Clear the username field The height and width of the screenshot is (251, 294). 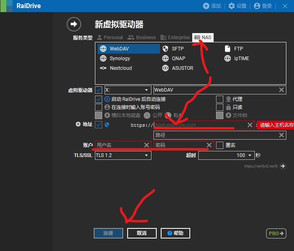pos(147,145)
